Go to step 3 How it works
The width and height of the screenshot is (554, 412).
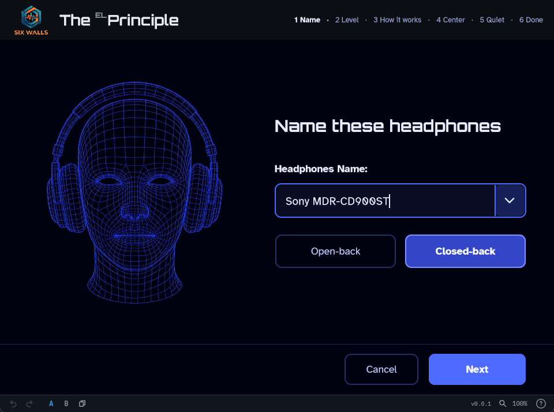coord(397,20)
